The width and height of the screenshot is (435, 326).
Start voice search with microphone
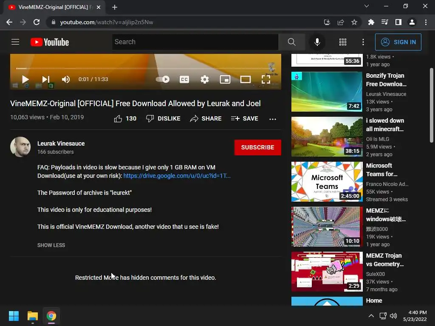317,42
